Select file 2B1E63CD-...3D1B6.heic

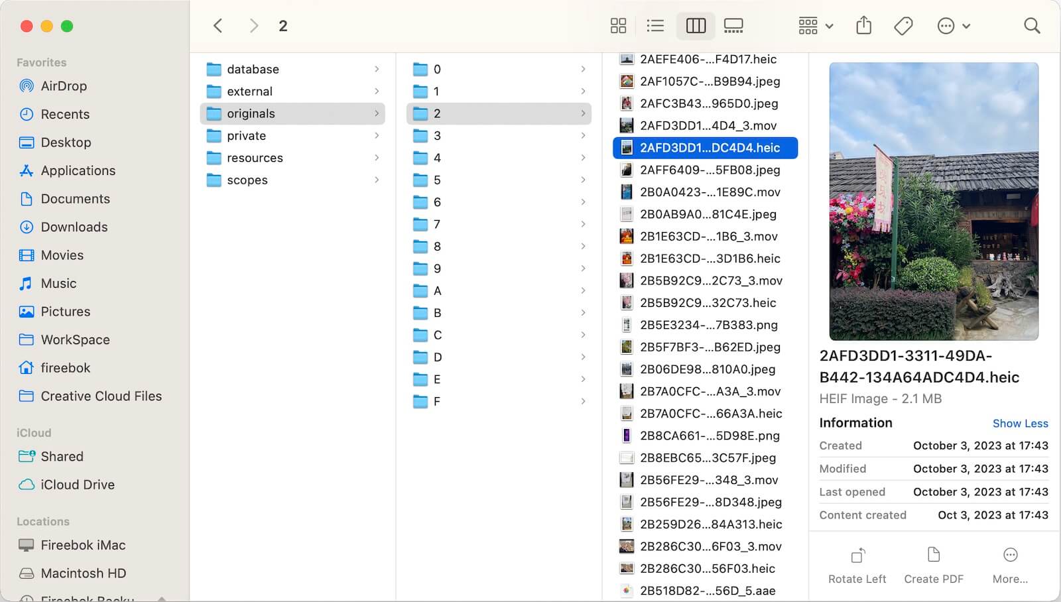pos(705,259)
